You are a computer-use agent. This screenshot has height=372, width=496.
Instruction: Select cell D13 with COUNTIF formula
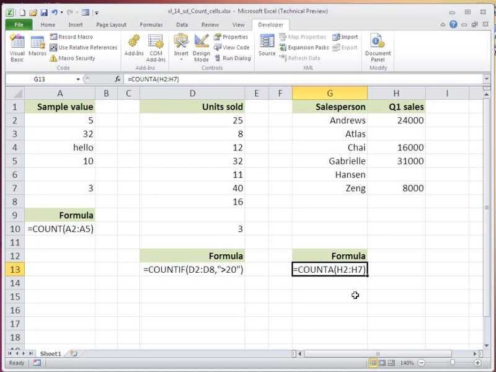[193, 270]
